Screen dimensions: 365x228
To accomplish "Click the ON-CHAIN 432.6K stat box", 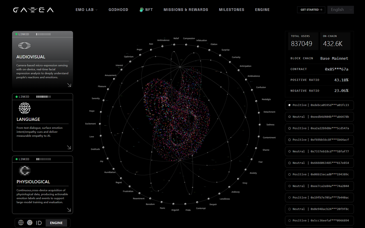I will (335, 41).
